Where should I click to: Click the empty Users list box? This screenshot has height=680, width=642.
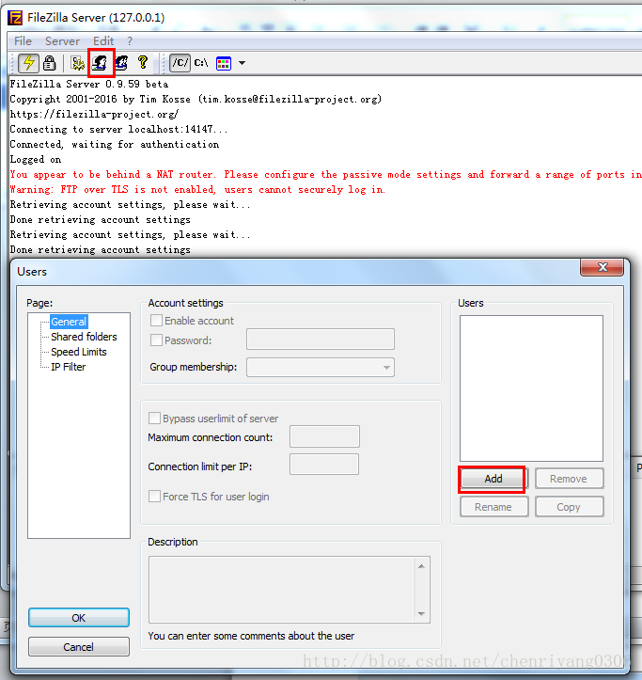(x=531, y=388)
